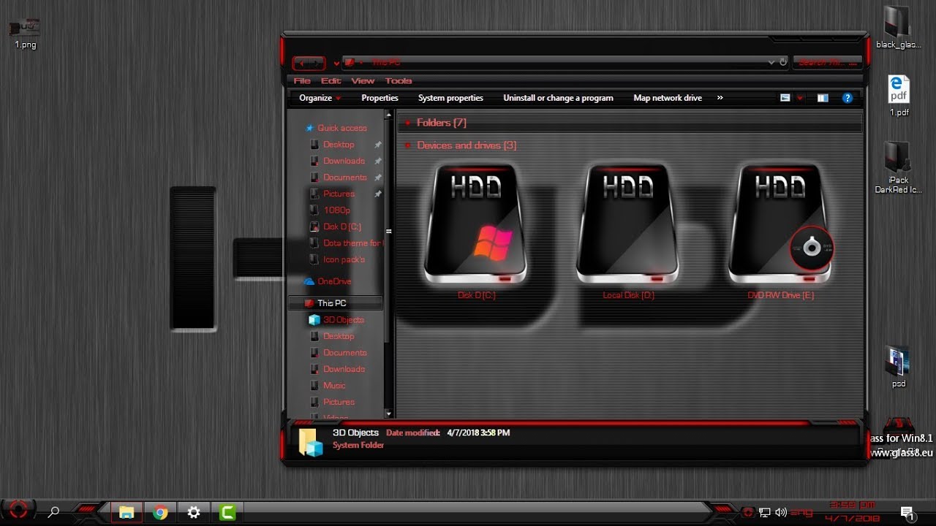936x526 pixels.
Task: Launch Google Chrome from the taskbar
Action: (159, 512)
